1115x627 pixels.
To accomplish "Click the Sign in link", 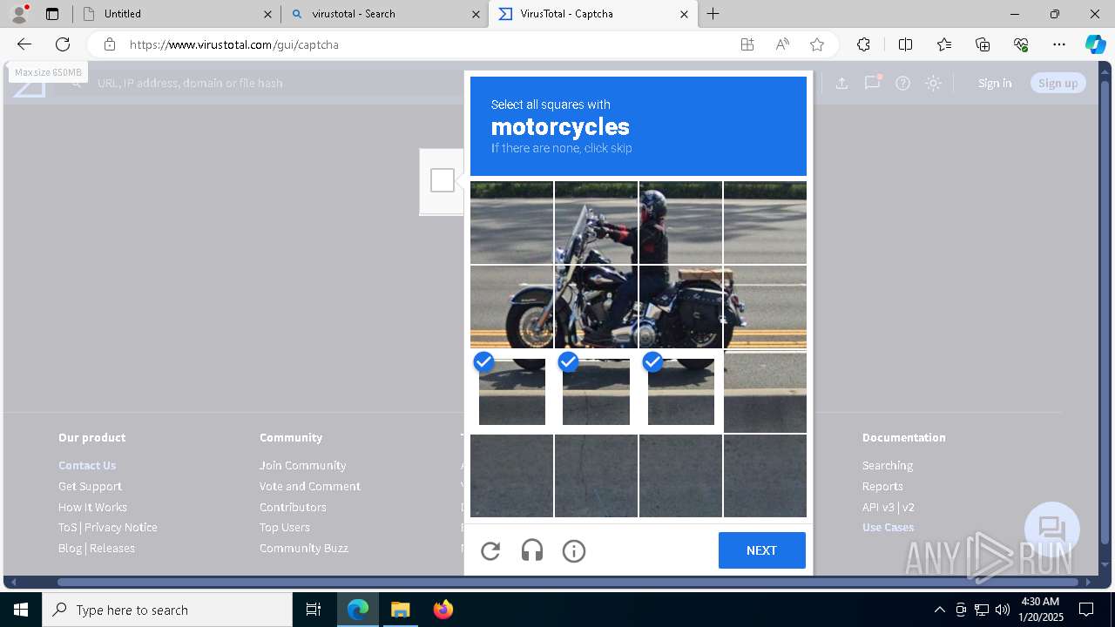I will click(995, 83).
